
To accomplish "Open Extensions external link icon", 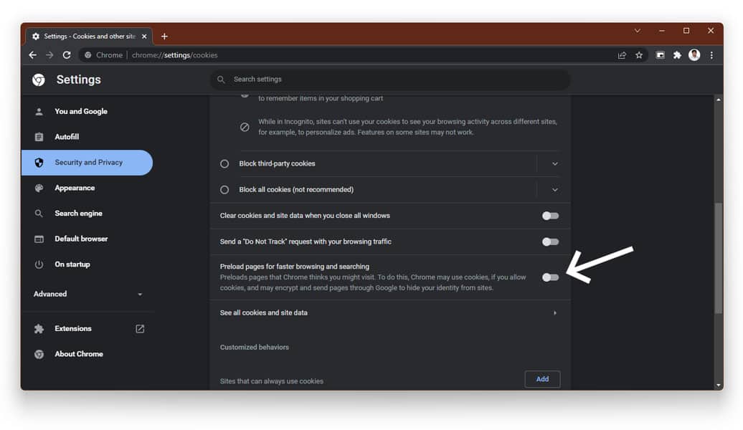I will point(140,329).
